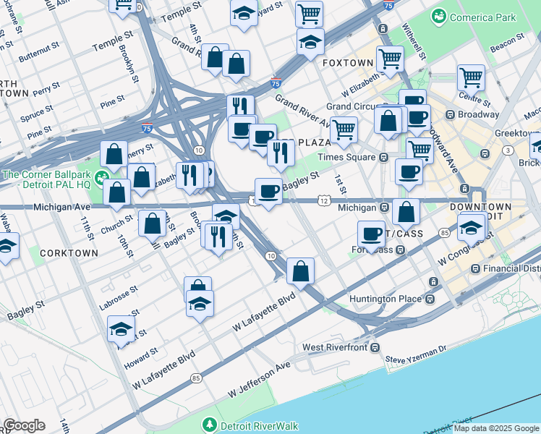Select school marker near W Congress St
Screen dimensions: 541x434
point(472,227)
